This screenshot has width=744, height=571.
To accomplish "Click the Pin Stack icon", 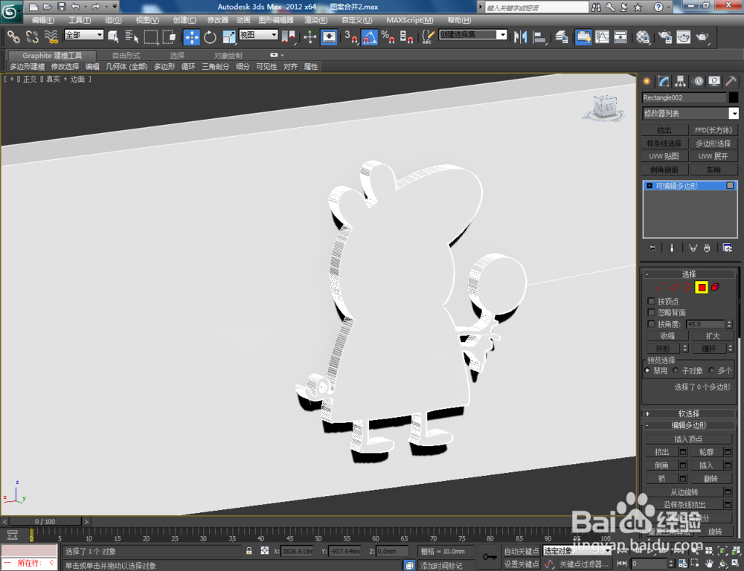I will point(652,248).
